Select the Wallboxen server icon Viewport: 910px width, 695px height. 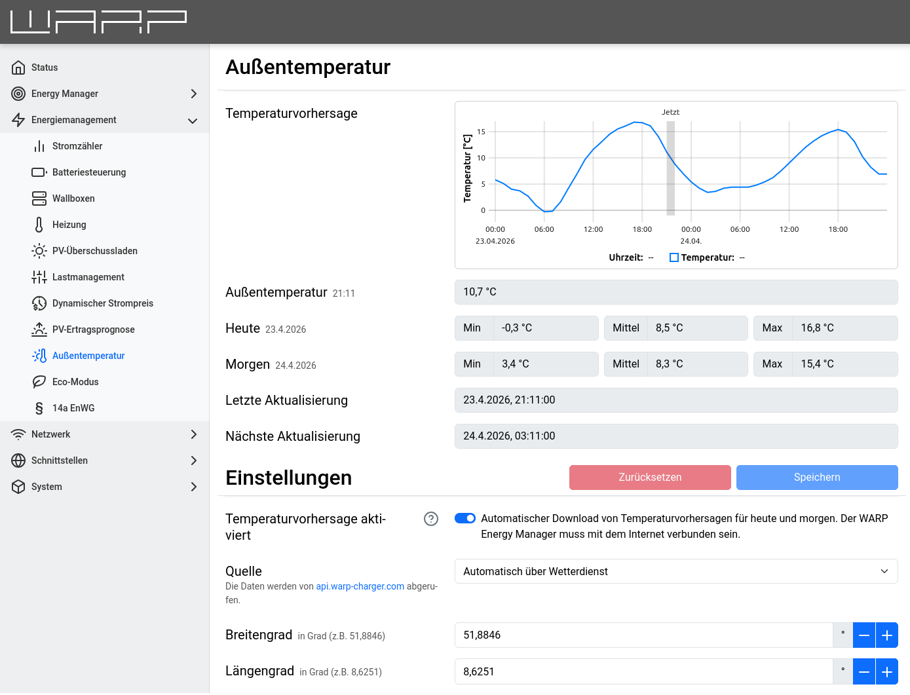click(39, 198)
